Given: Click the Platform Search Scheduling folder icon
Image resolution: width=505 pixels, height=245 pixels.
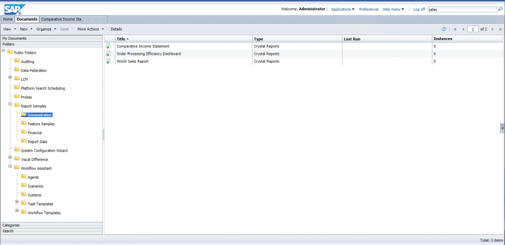Looking at the screenshot, I should click(x=17, y=88).
